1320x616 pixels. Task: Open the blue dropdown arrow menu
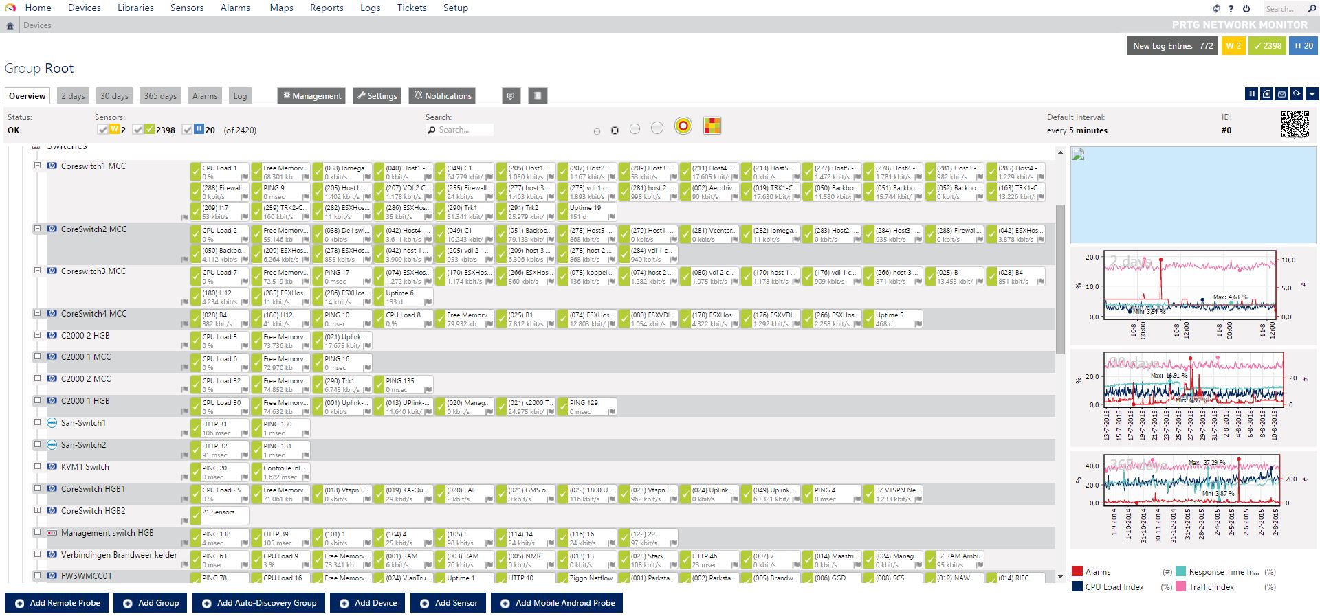1312,94
